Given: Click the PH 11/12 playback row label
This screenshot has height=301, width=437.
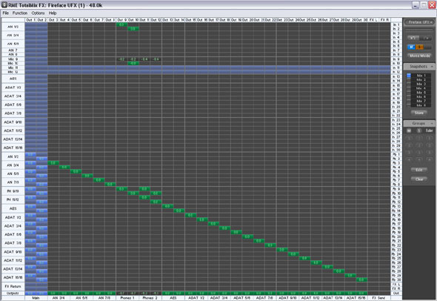Looking at the screenshot, I should [13, 199].
